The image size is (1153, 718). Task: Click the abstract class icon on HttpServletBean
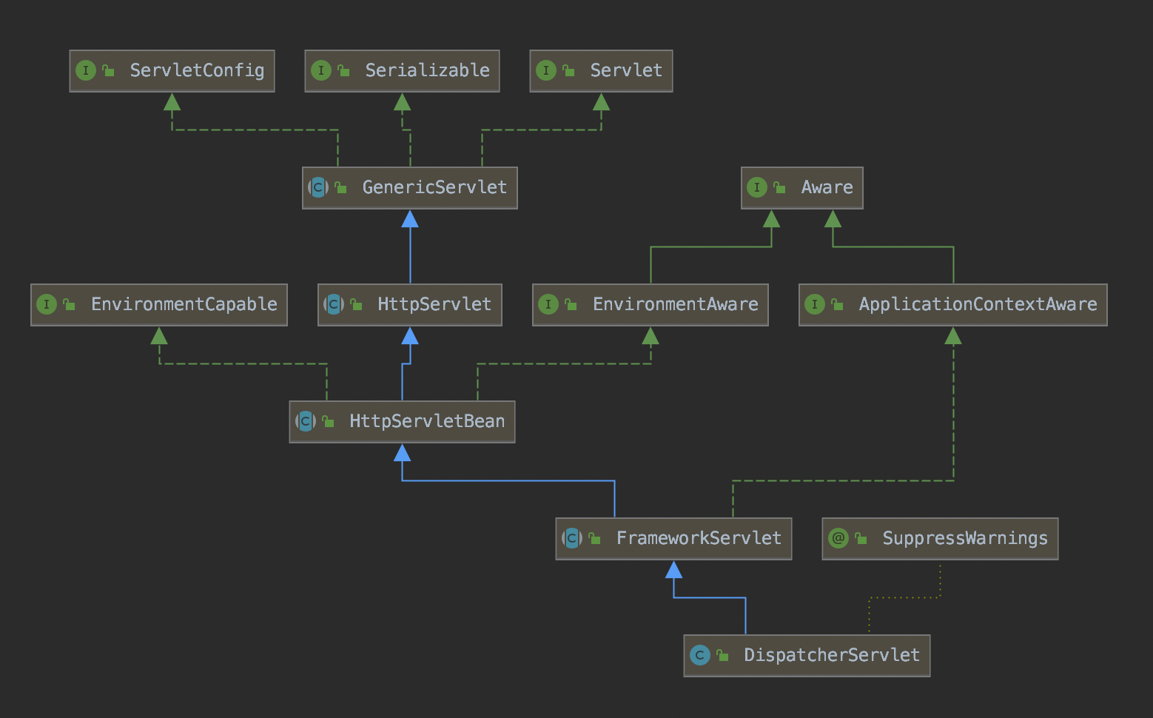tap(306, 422)
